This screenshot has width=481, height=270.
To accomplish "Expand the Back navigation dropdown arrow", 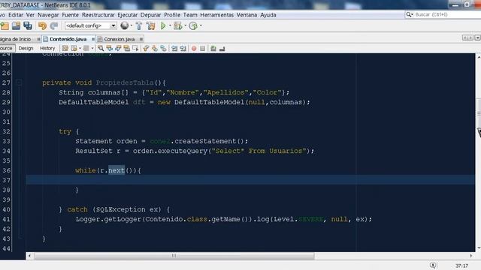I will point(80,48).
